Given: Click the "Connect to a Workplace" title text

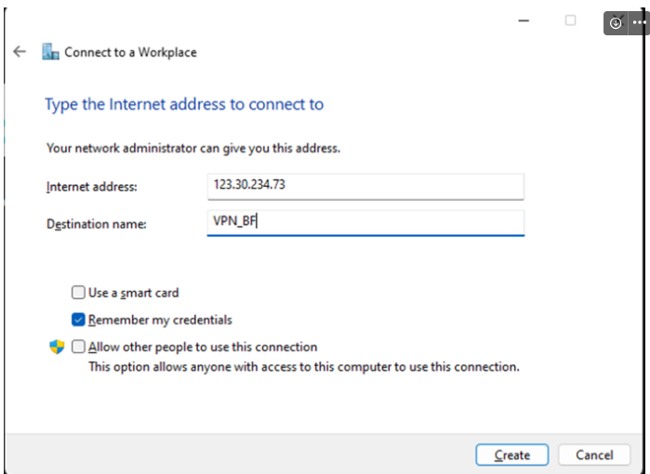Looking at the screenshot, I should (130, 52).
